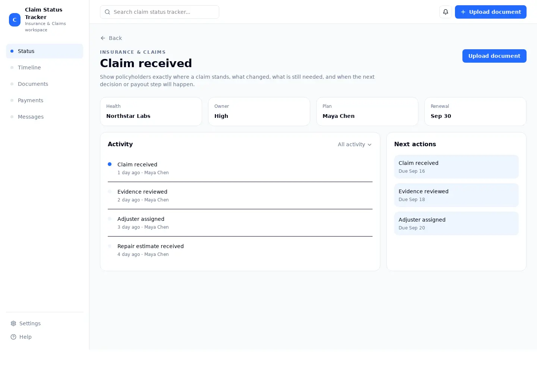The width and height of the screenshot is (537, 382).
Task: Open Adjuster assigned card due Sep 20
Action: [x=456, y=223]
